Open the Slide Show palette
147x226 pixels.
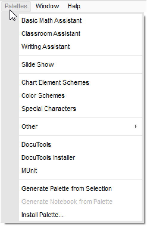(81, 64)
